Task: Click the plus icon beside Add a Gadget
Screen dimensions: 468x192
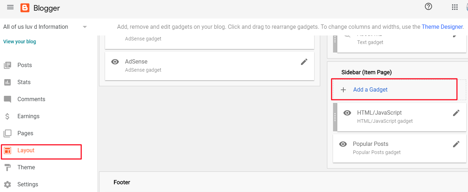Action: pyautogui.click(x=343, y=90)
